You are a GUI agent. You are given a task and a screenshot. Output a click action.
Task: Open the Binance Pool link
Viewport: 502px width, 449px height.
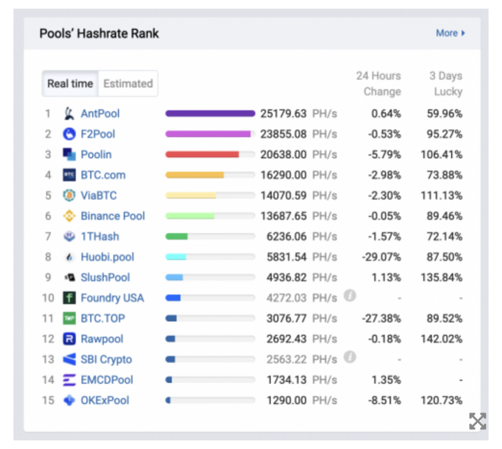[x=113, y=216]
